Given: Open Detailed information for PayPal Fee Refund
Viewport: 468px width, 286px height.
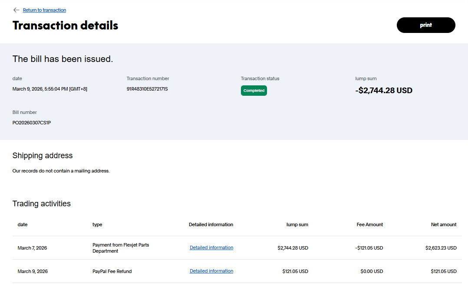Looking at the screenshot, I should (x=211, y=271).
